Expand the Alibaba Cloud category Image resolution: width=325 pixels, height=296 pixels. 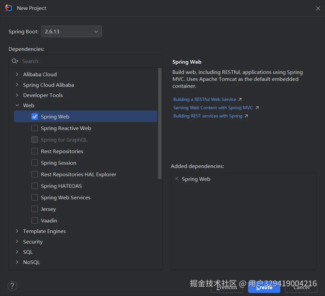17,74
